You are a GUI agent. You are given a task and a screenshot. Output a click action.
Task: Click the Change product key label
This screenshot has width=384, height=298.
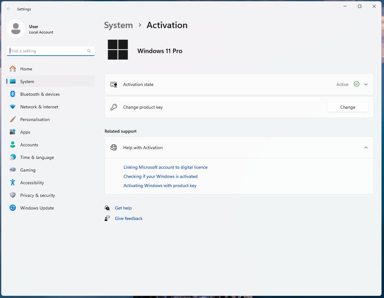pyautogui.click(x=143, y=107)
